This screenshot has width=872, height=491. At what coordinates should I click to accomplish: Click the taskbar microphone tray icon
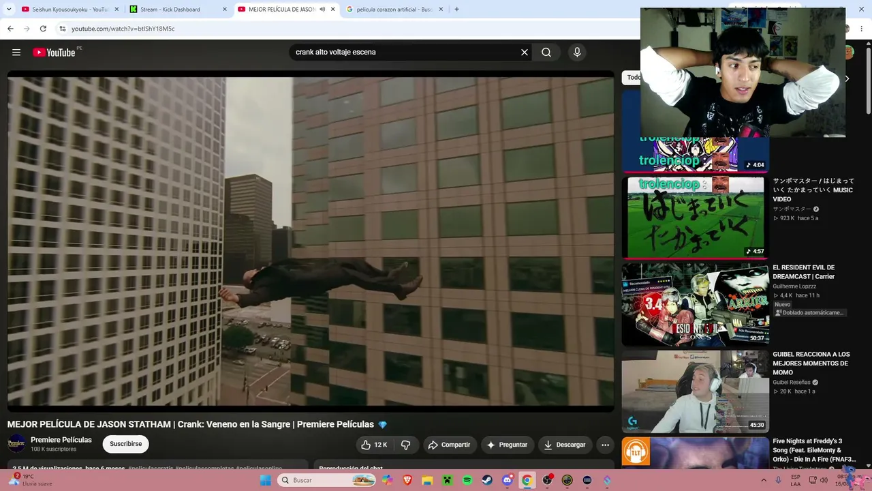pos(778,480)
